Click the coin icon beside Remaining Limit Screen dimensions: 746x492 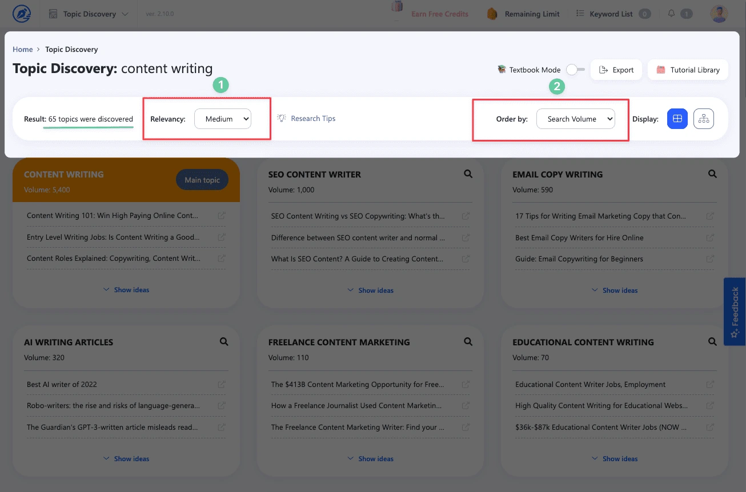[492, 14]
